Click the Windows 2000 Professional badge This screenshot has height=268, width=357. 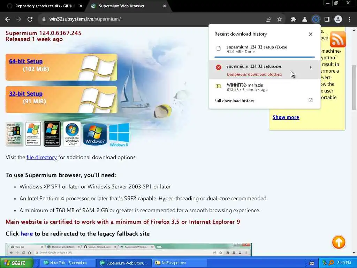point(14,134)
